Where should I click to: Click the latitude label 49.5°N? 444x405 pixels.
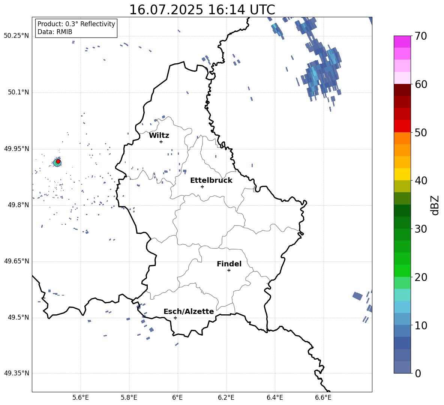[x=18, y=317]
